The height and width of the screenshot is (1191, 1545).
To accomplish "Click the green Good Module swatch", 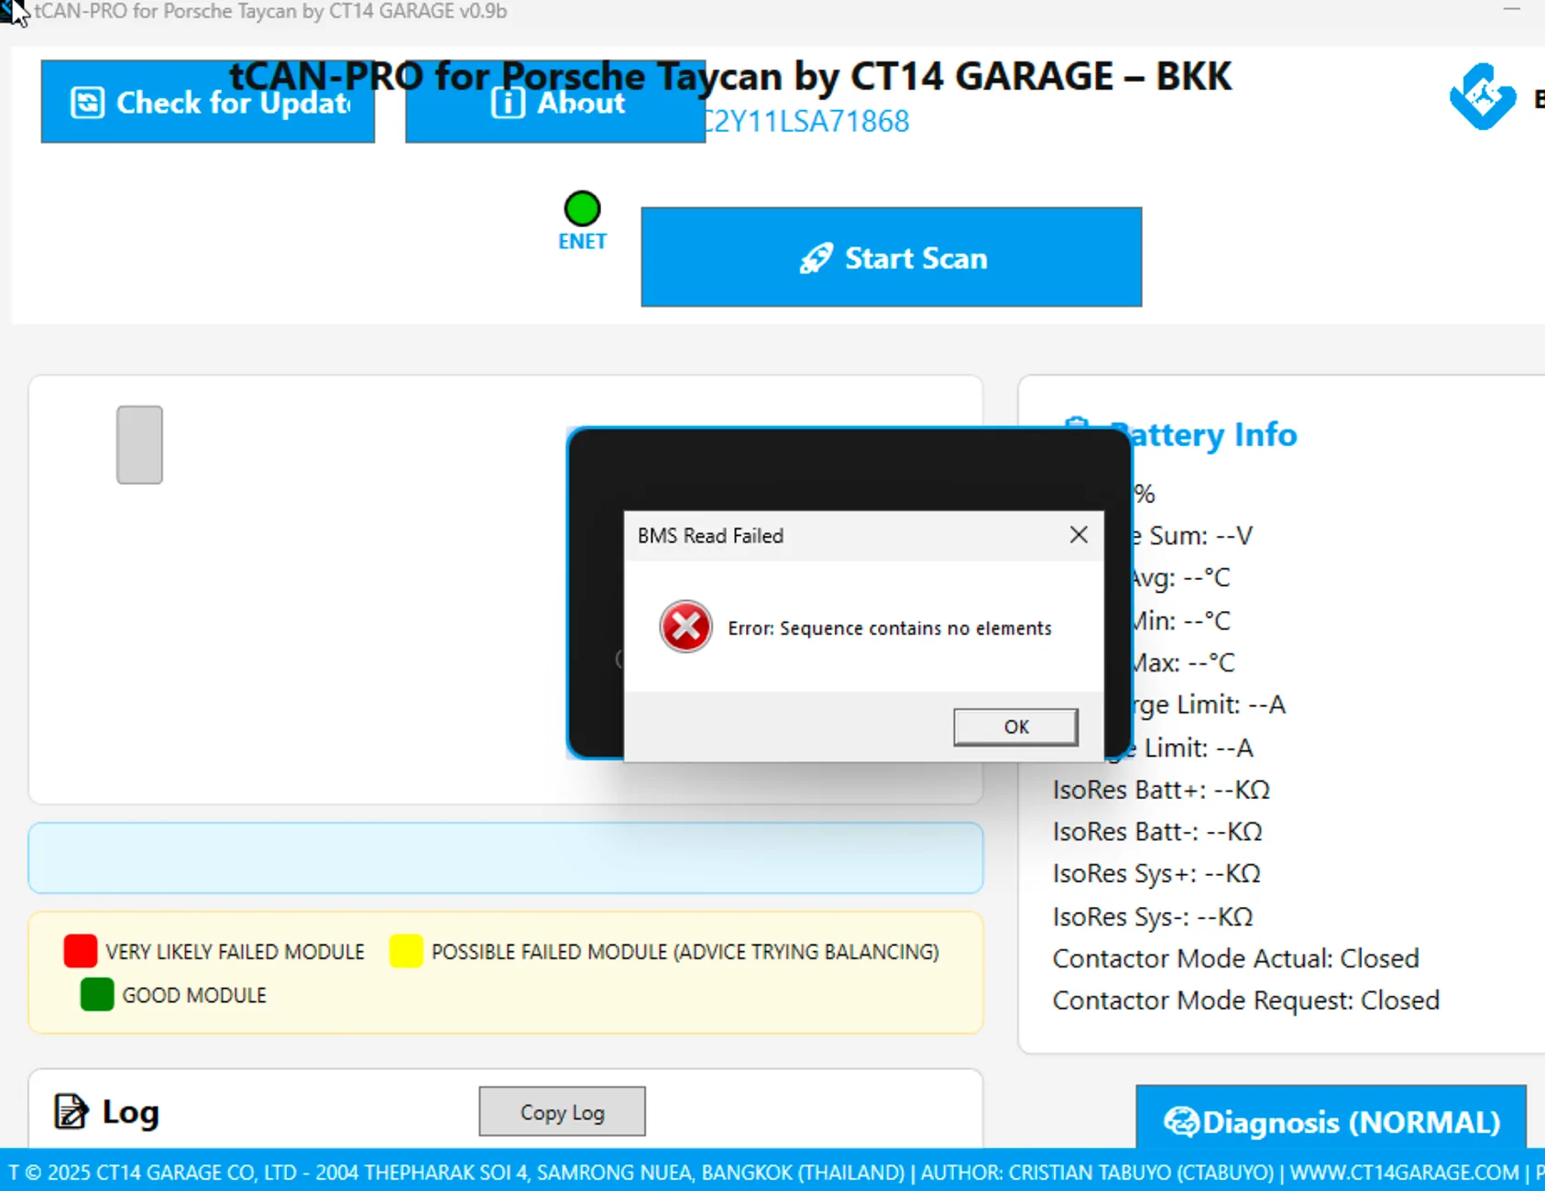I will tap(97, 994).
